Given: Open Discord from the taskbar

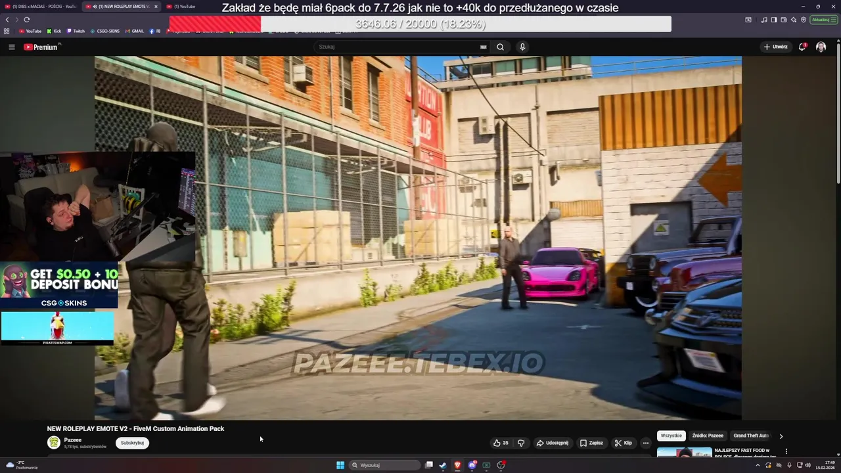Looking at the screenshot, I should 472,465.
